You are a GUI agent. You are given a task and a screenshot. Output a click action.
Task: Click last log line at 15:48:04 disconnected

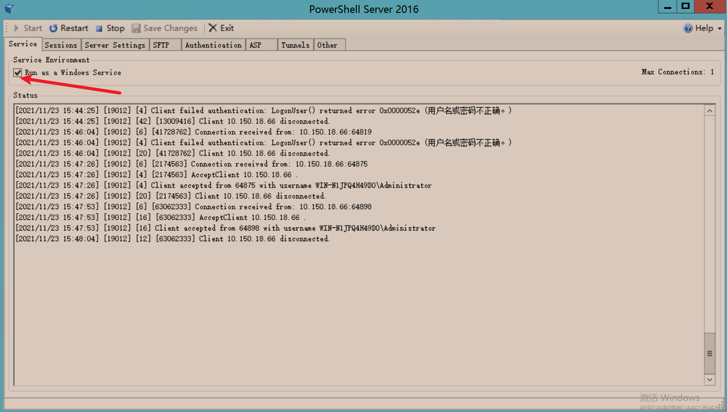click(172, 238)
